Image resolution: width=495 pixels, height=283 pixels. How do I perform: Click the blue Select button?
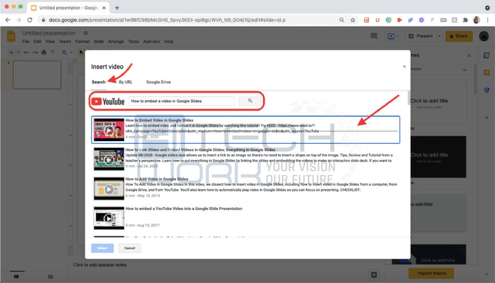102,248
